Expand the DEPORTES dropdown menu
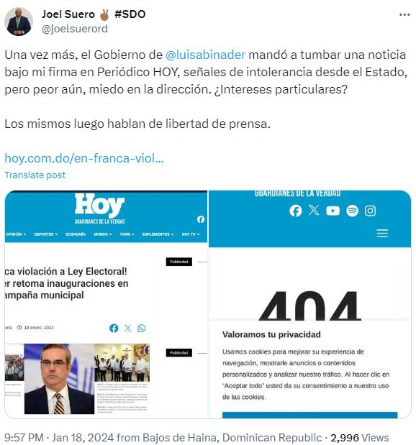Viewport: 416px width, 445px height. click(x=46, y=234)
